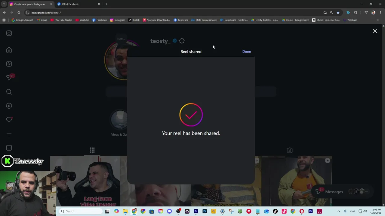View site information icon in address bar
The image size is (385, 216).
tap(27, 13)
